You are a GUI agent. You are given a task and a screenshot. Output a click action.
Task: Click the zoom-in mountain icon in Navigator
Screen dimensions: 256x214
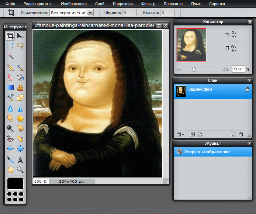225,69
